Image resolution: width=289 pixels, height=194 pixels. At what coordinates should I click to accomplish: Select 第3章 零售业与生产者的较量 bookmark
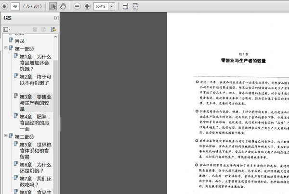pyautogui.click(x=36, y=103)
